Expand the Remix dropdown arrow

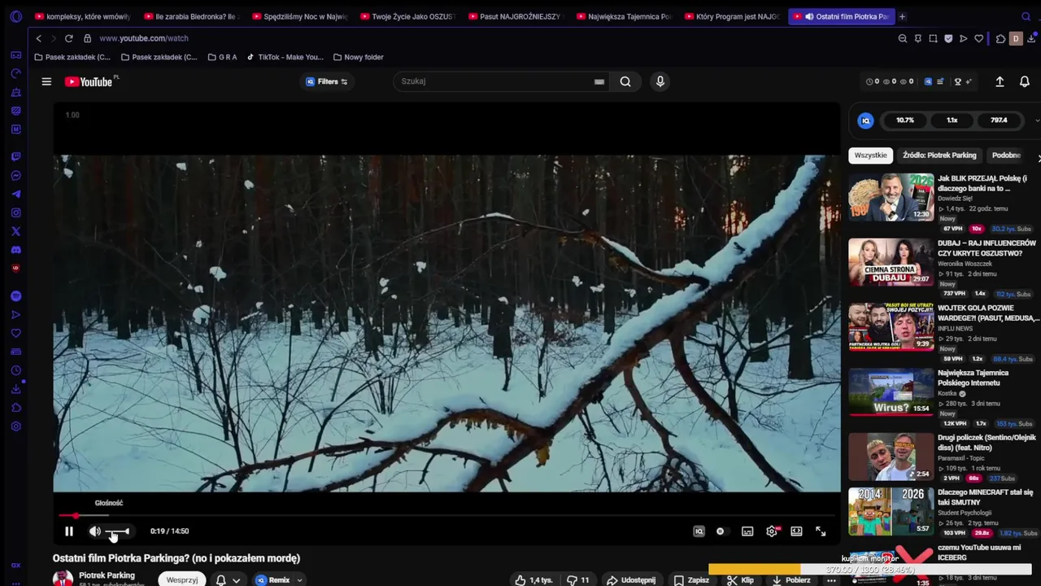click(299, 580)
